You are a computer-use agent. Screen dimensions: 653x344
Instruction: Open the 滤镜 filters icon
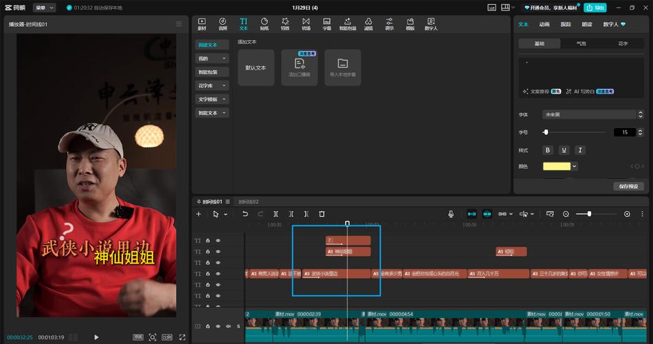[x=368, y=24]
